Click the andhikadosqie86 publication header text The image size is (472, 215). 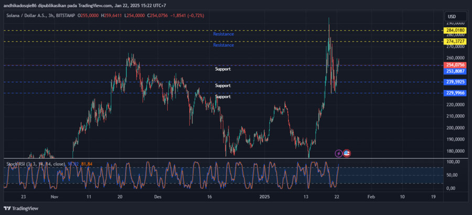84,5
